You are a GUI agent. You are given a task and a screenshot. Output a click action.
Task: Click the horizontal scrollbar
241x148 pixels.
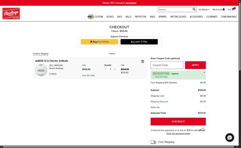click(118, 147)
